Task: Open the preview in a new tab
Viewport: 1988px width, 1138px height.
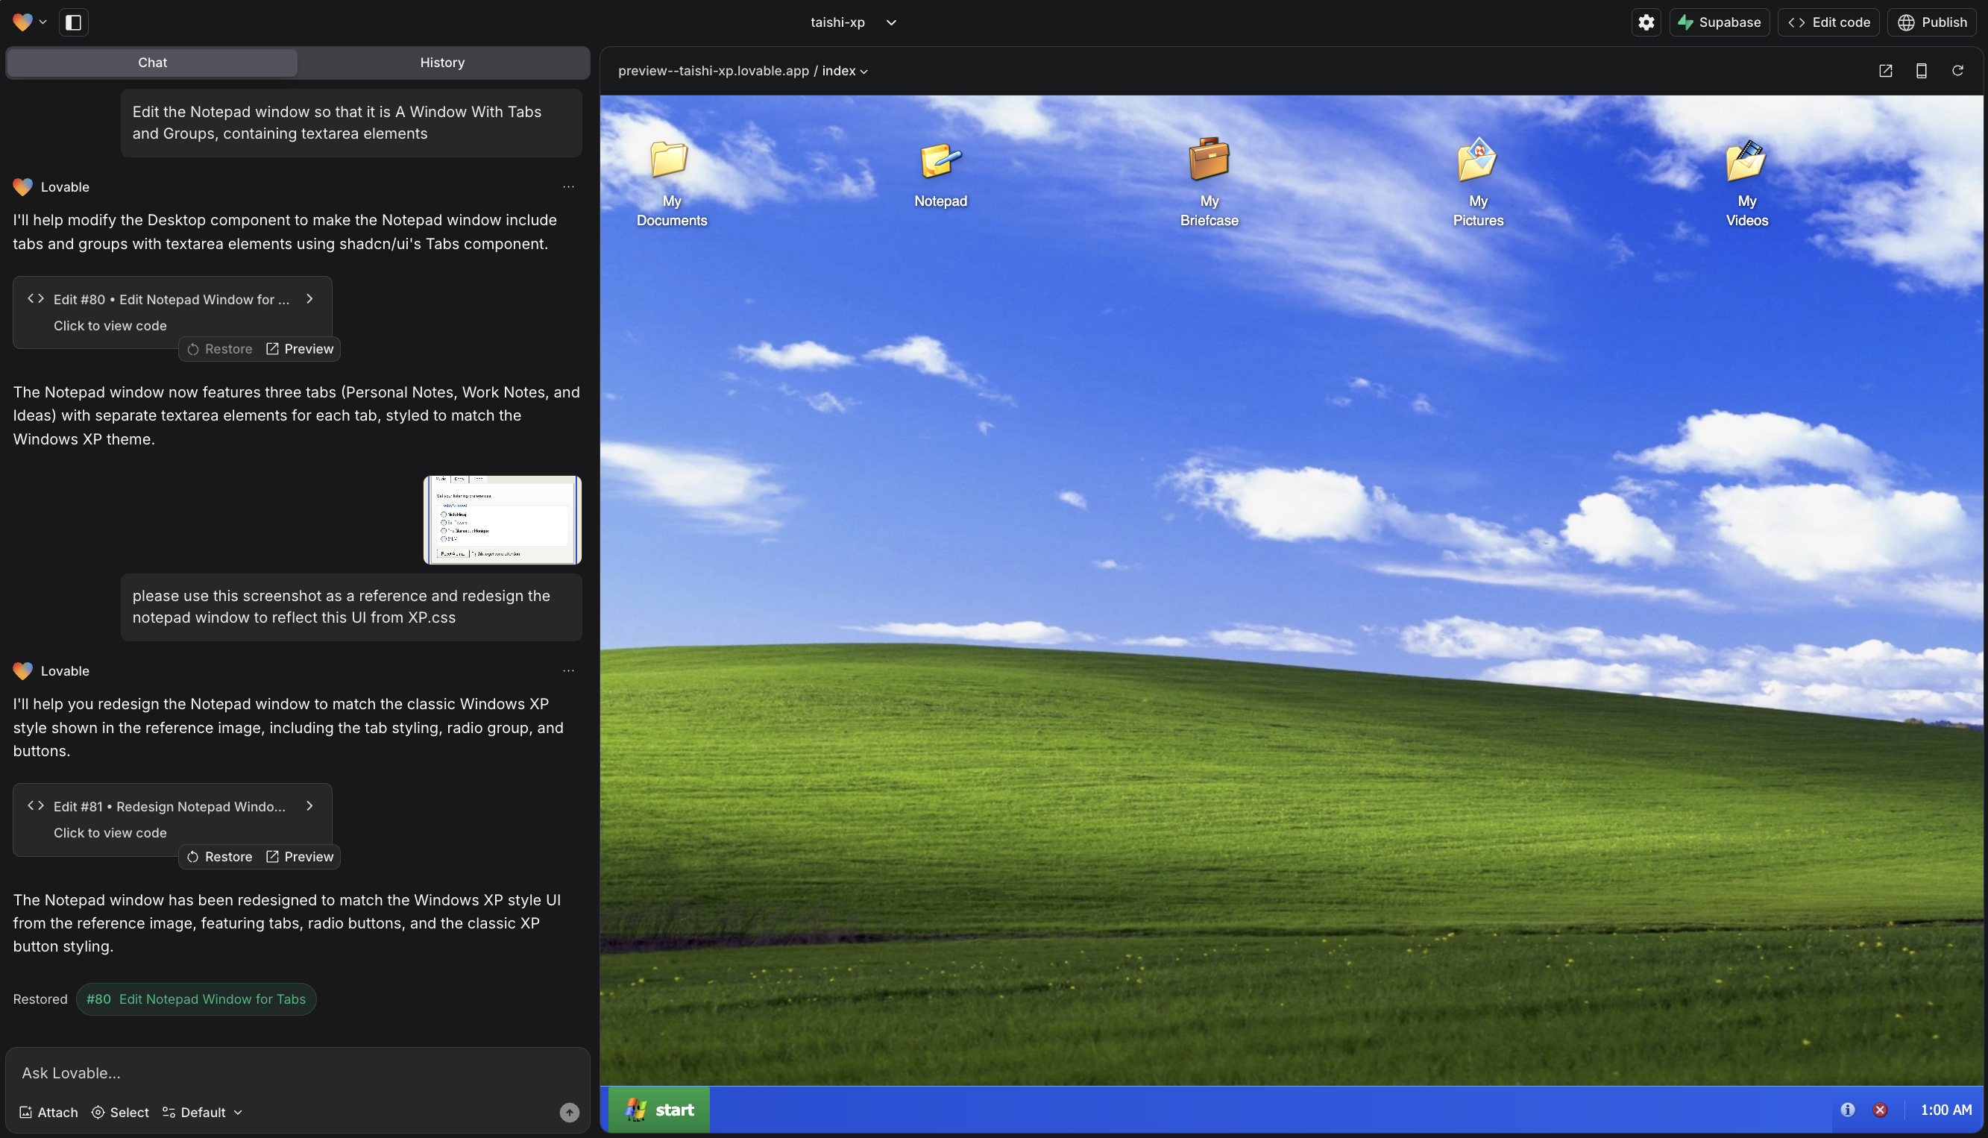Action: pos(1886,70)
